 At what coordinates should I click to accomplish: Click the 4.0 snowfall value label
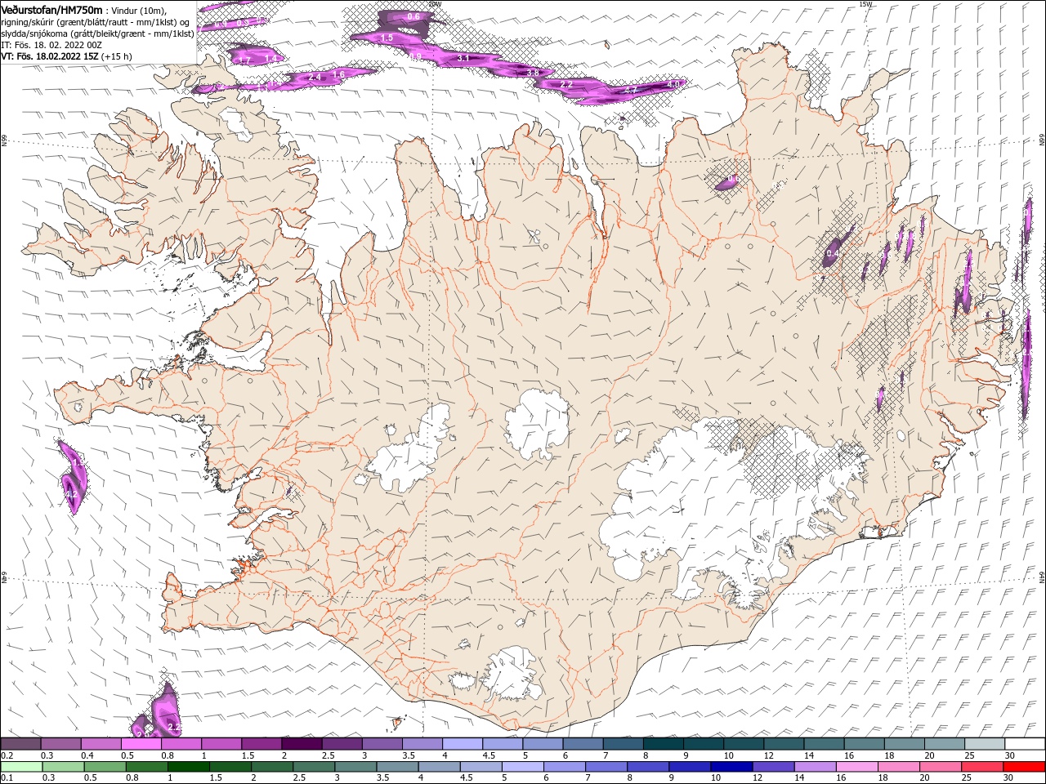(x=674, y=83)
